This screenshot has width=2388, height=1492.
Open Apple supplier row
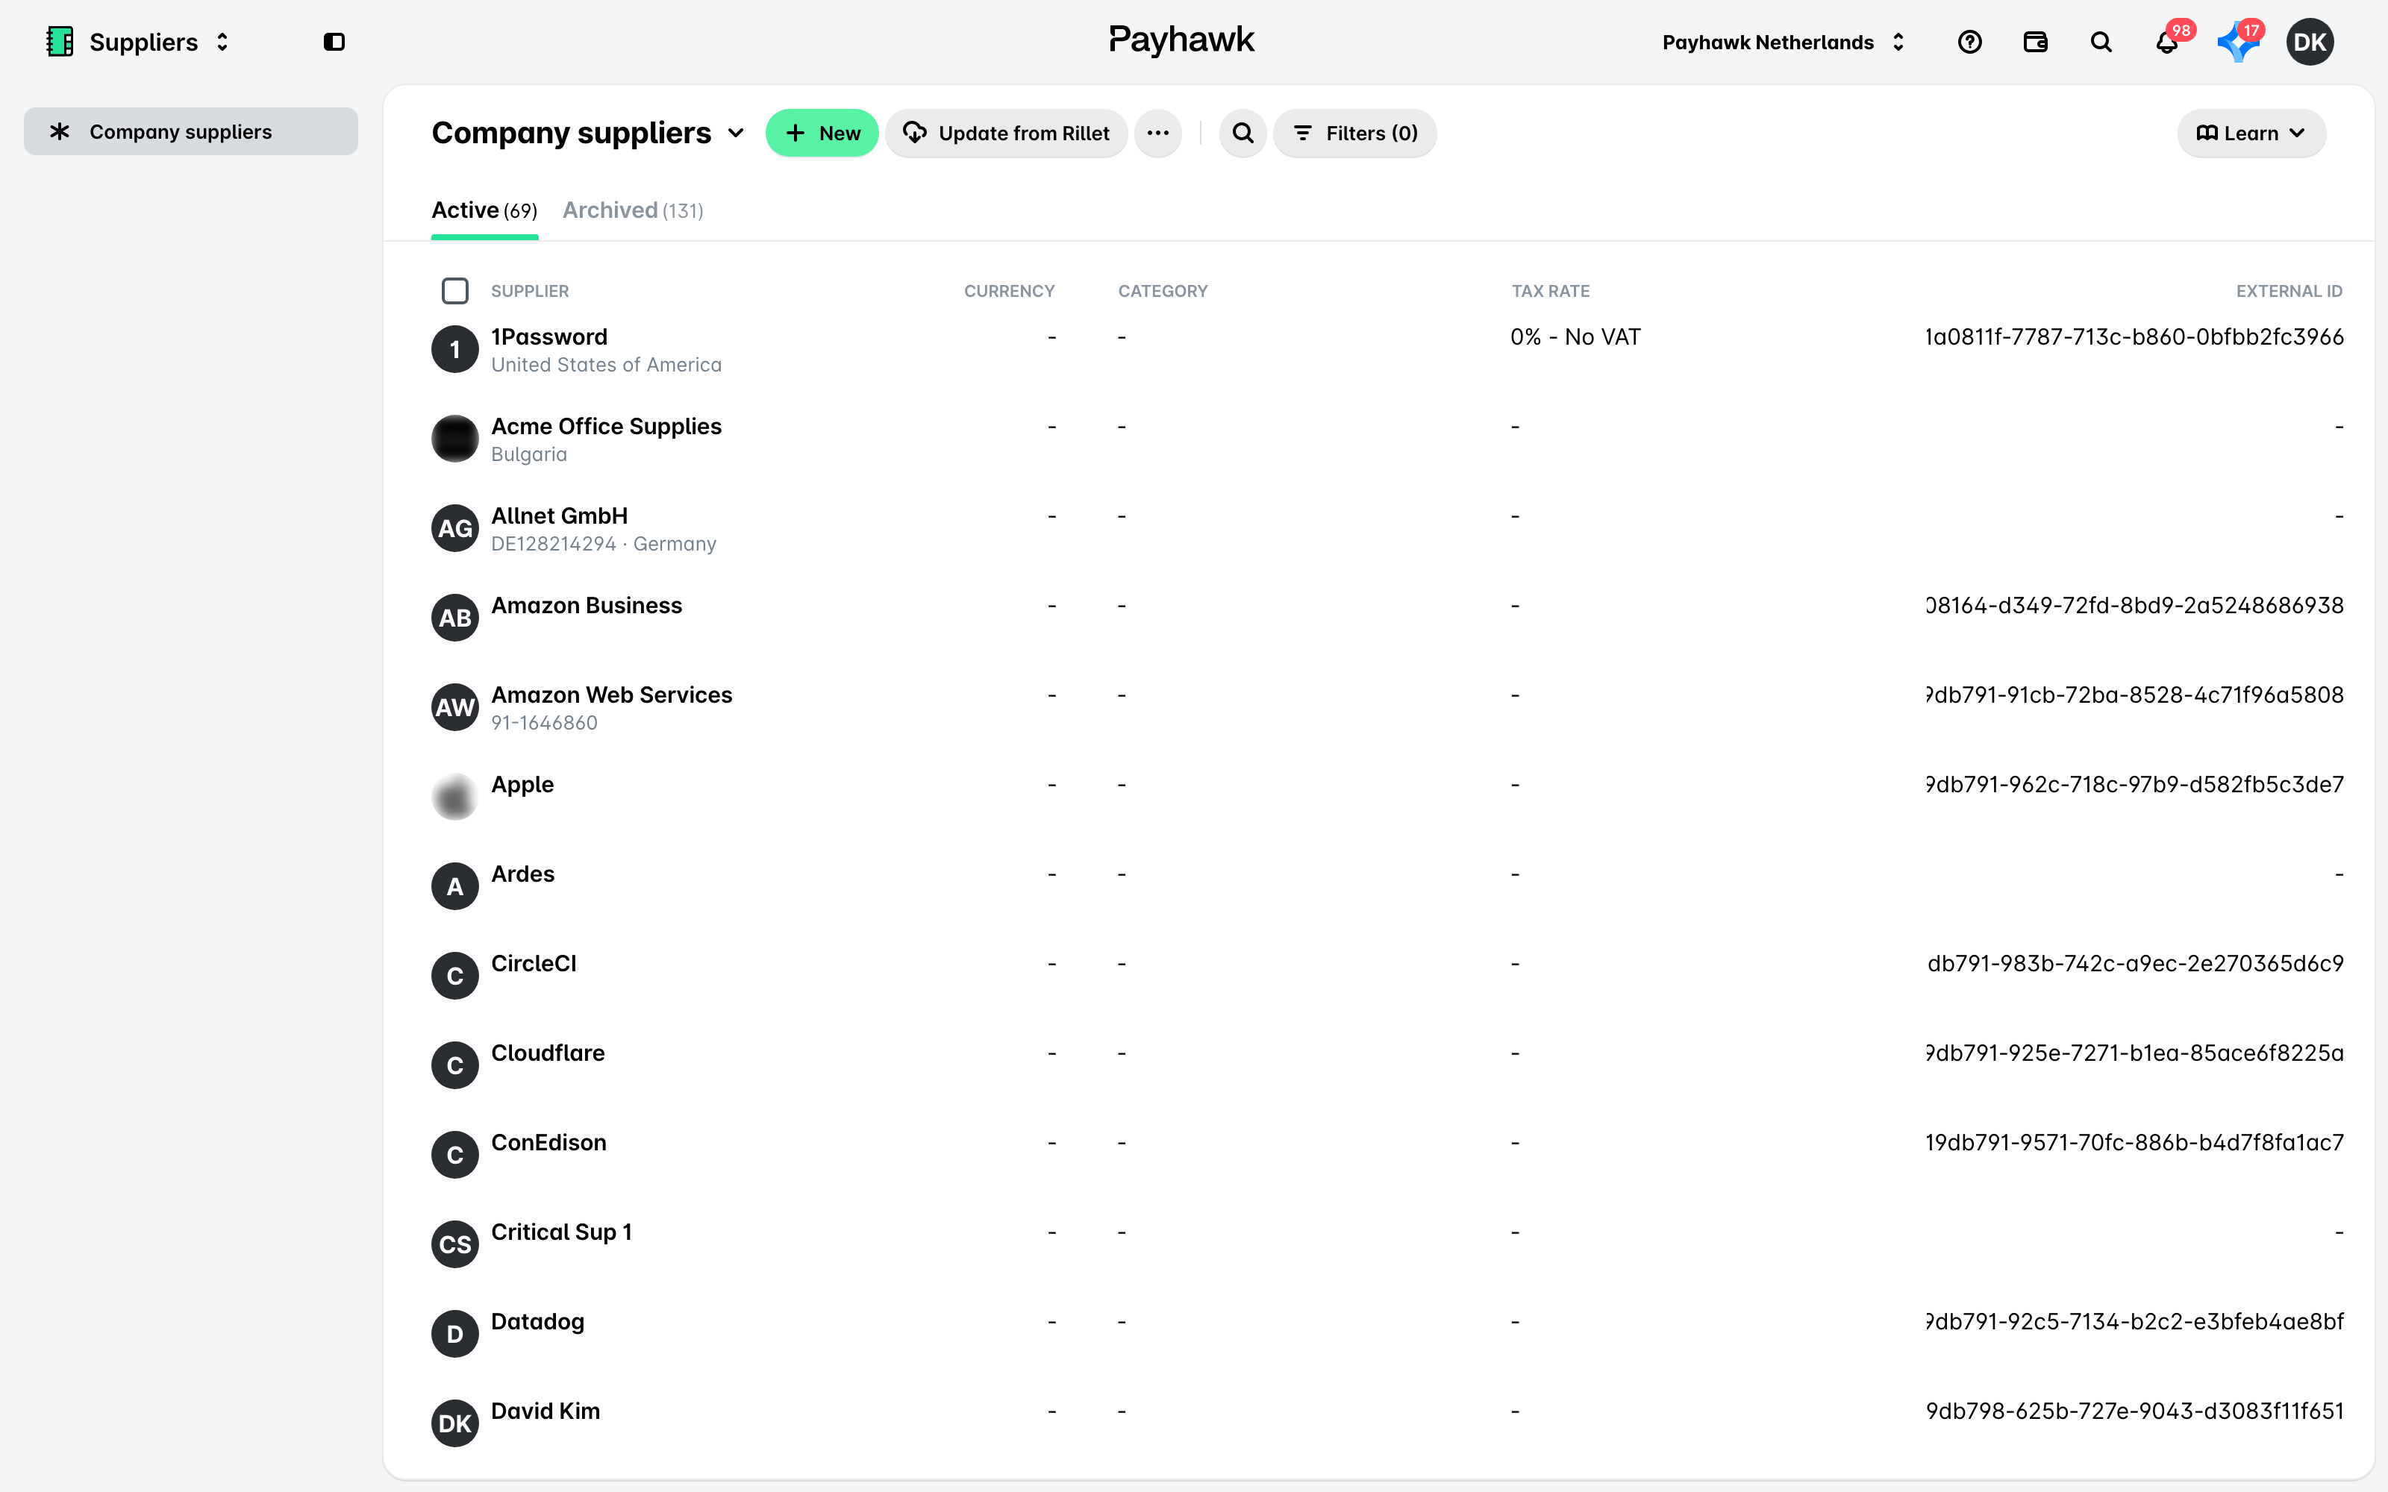tap(1387, 797)
